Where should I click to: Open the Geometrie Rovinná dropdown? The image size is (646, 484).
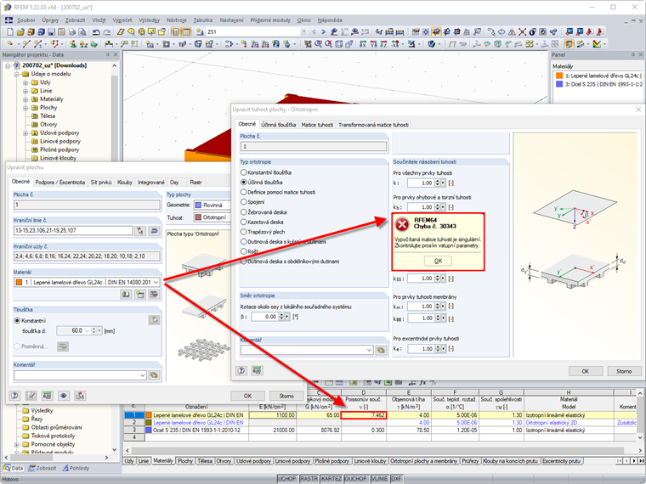(x=212, y=205)
